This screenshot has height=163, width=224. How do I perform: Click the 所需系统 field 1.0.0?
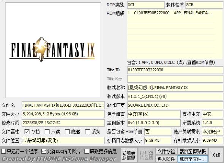pyautogui.click(x=212, y=123)
